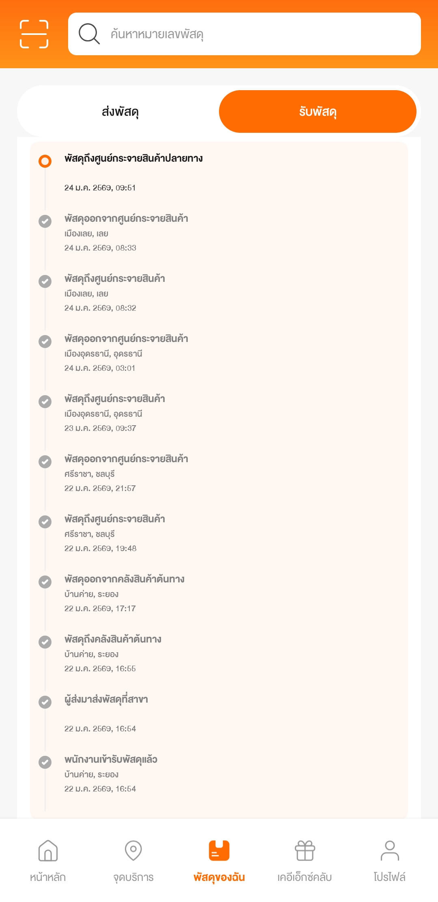The width and height of the screenshot is (438, 902).
Task: Tap the barcode scan icon
Action: pyautogui.click(x=34, y=34)
